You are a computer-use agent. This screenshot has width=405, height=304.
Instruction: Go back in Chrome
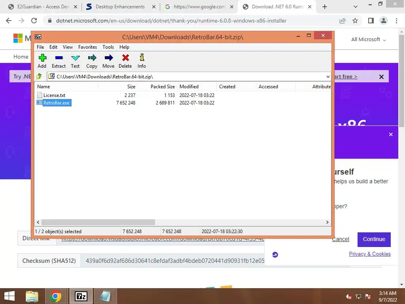pyautogui.click(x=9, y=21)
